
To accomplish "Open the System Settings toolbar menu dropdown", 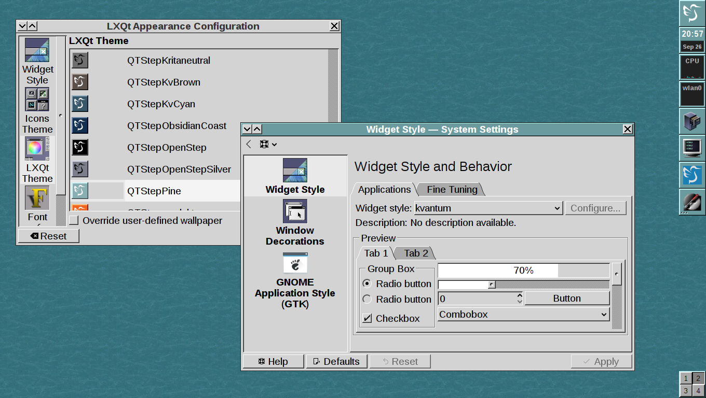I will pos(268,144).
